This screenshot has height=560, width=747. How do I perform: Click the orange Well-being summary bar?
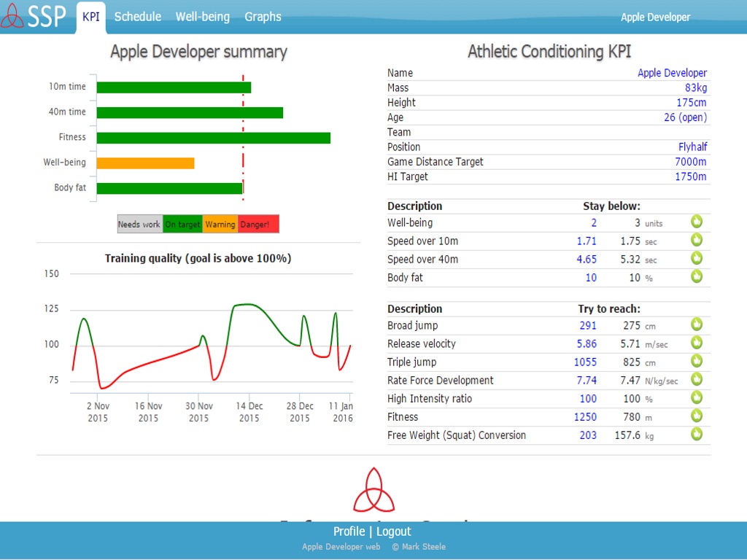point(145,163)
